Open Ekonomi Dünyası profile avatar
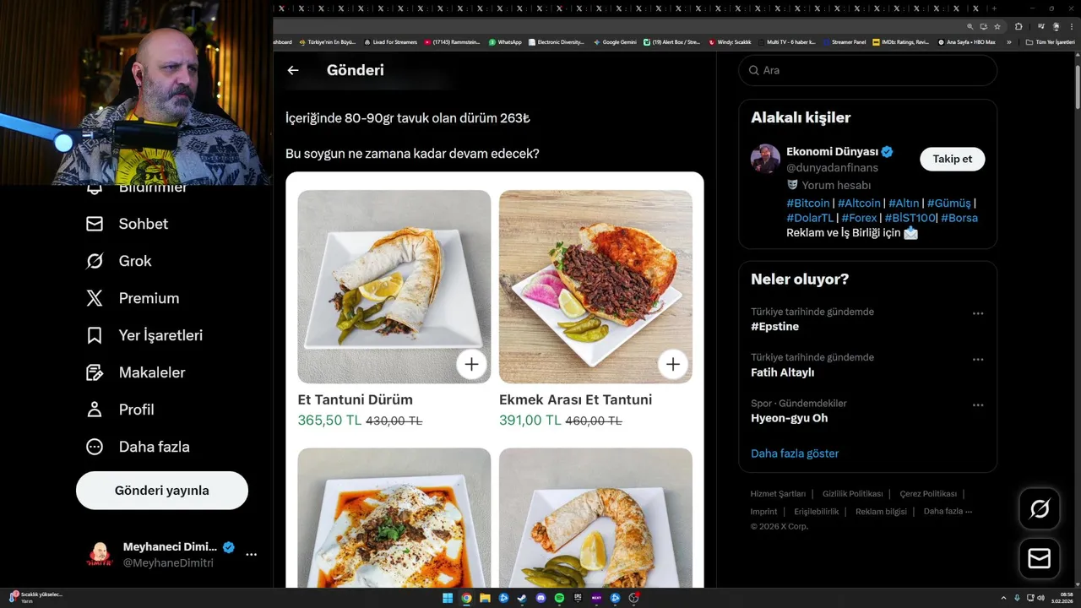This screenshot has height=608, width=1081. tap(765, 159)
